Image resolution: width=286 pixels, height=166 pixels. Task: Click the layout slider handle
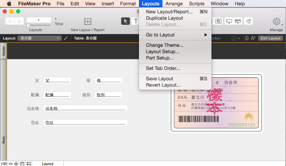[x=29, y=26]
